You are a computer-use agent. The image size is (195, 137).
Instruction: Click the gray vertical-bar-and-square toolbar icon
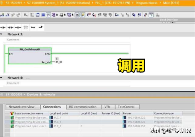pos(122,15)
